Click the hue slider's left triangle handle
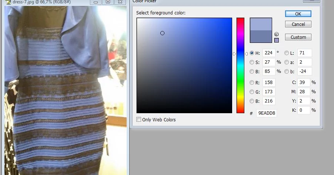 (234, 54)
